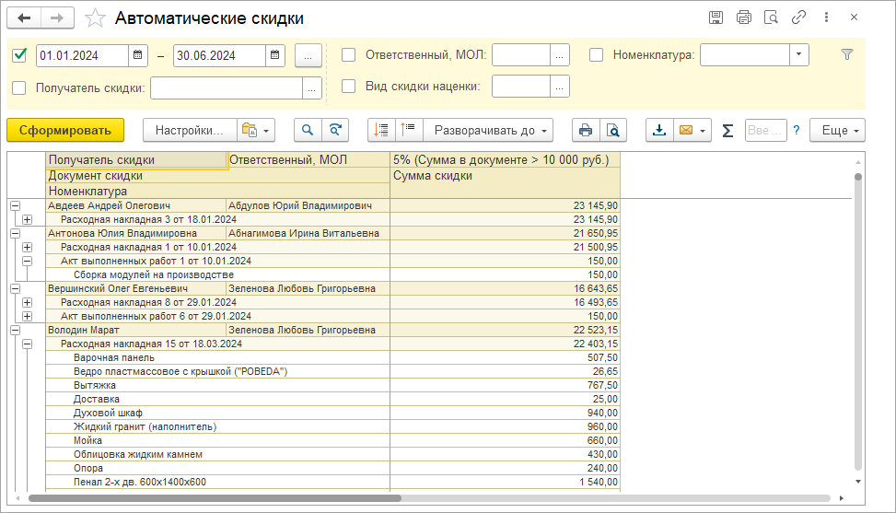The width and height of the screenshot is (896, 513).
Task: Enable the Ответственный, МОЛ filter checkbox
Action: (349, 55)
